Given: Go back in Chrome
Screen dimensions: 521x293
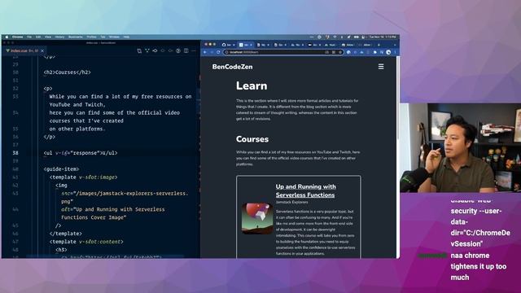Looking at the screenshot, I should (x=205, y=52).
